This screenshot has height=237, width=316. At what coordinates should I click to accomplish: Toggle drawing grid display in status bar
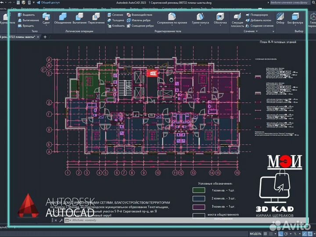[x=265, y=234]
